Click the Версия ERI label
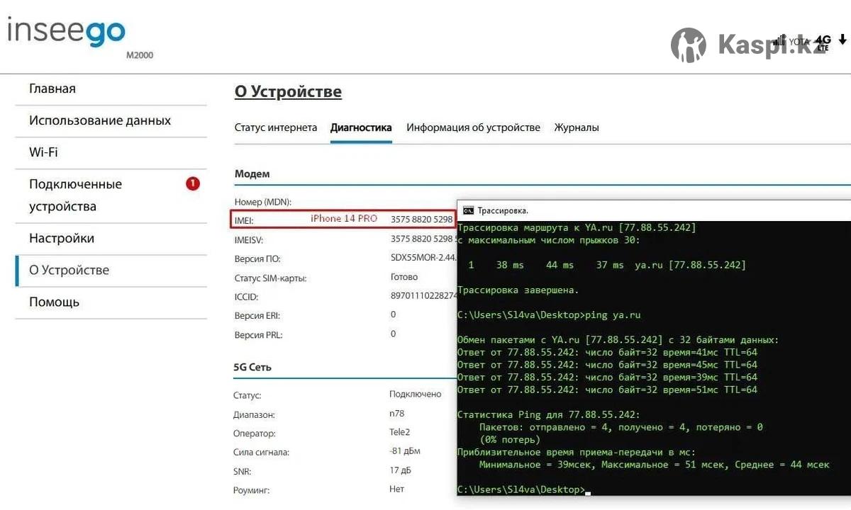Screen dimensions: 851x510 (x=257, y=316)
